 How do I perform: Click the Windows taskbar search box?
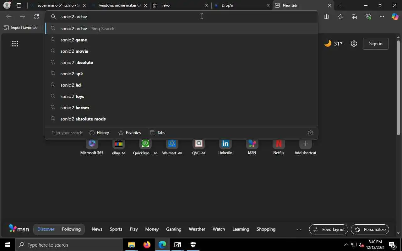tap(69, 245)
